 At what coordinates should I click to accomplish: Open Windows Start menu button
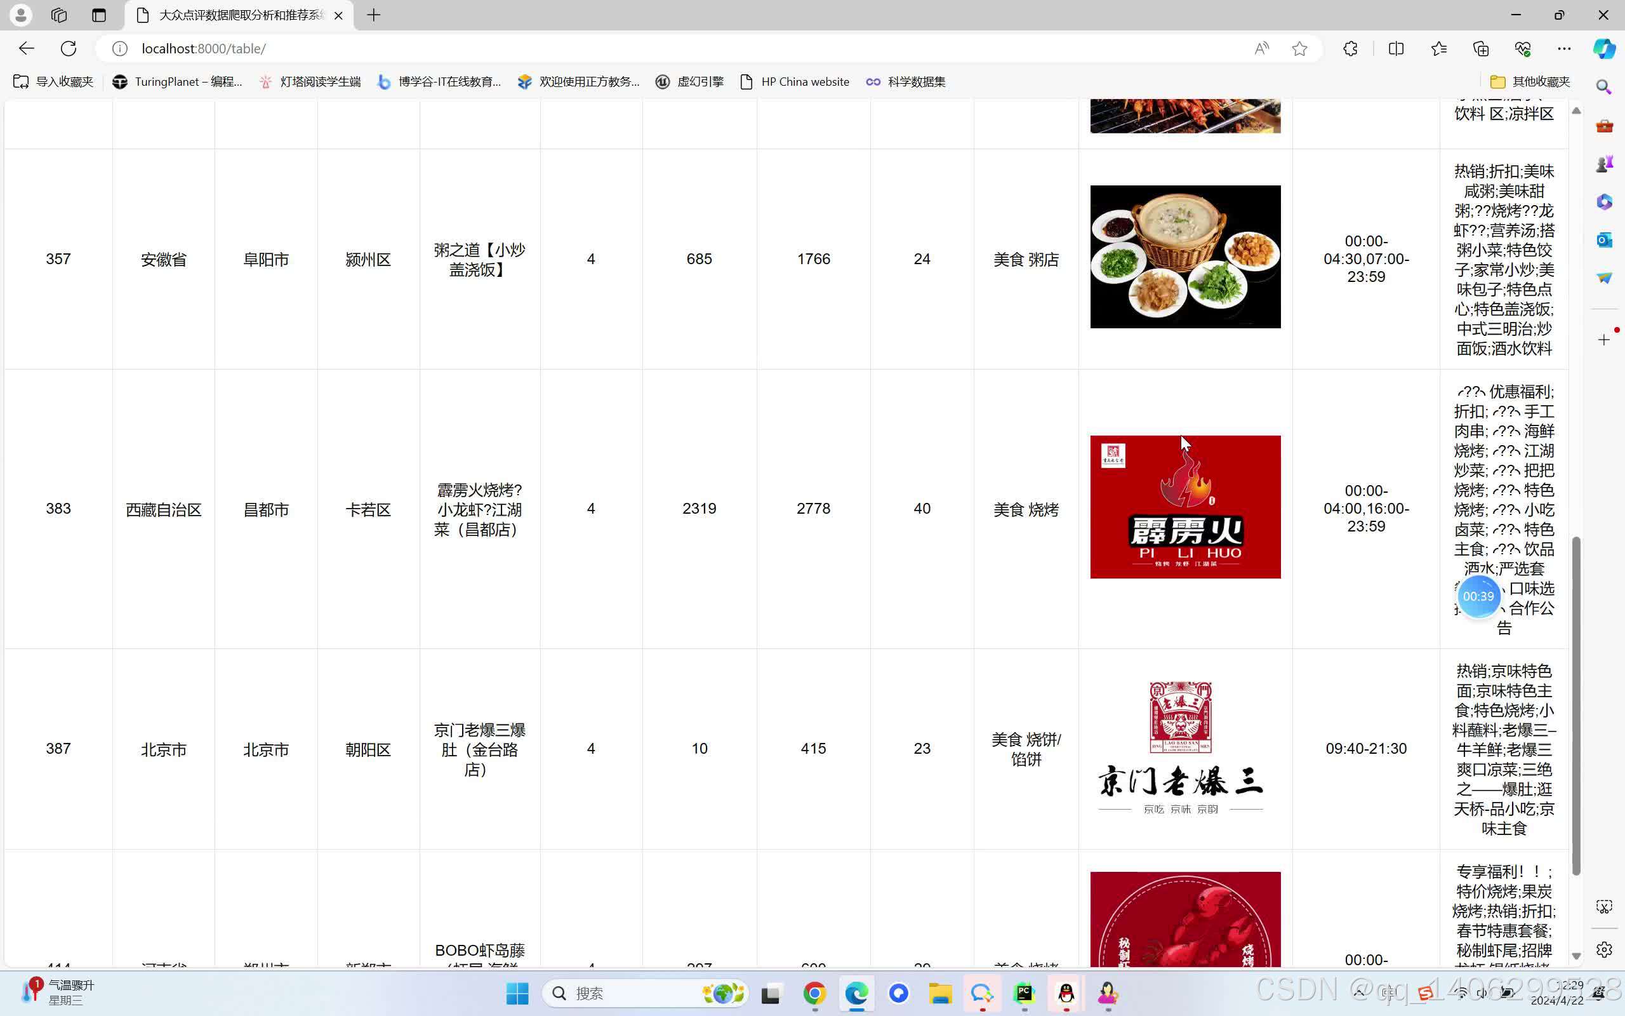pos(517,993)
